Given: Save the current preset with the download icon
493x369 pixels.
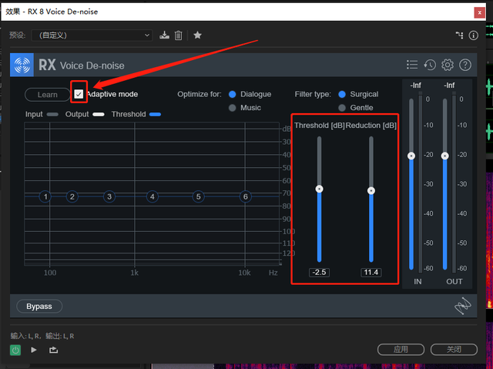Looking at the screenshot, I should pyautogui.click(x=164, y=35).
